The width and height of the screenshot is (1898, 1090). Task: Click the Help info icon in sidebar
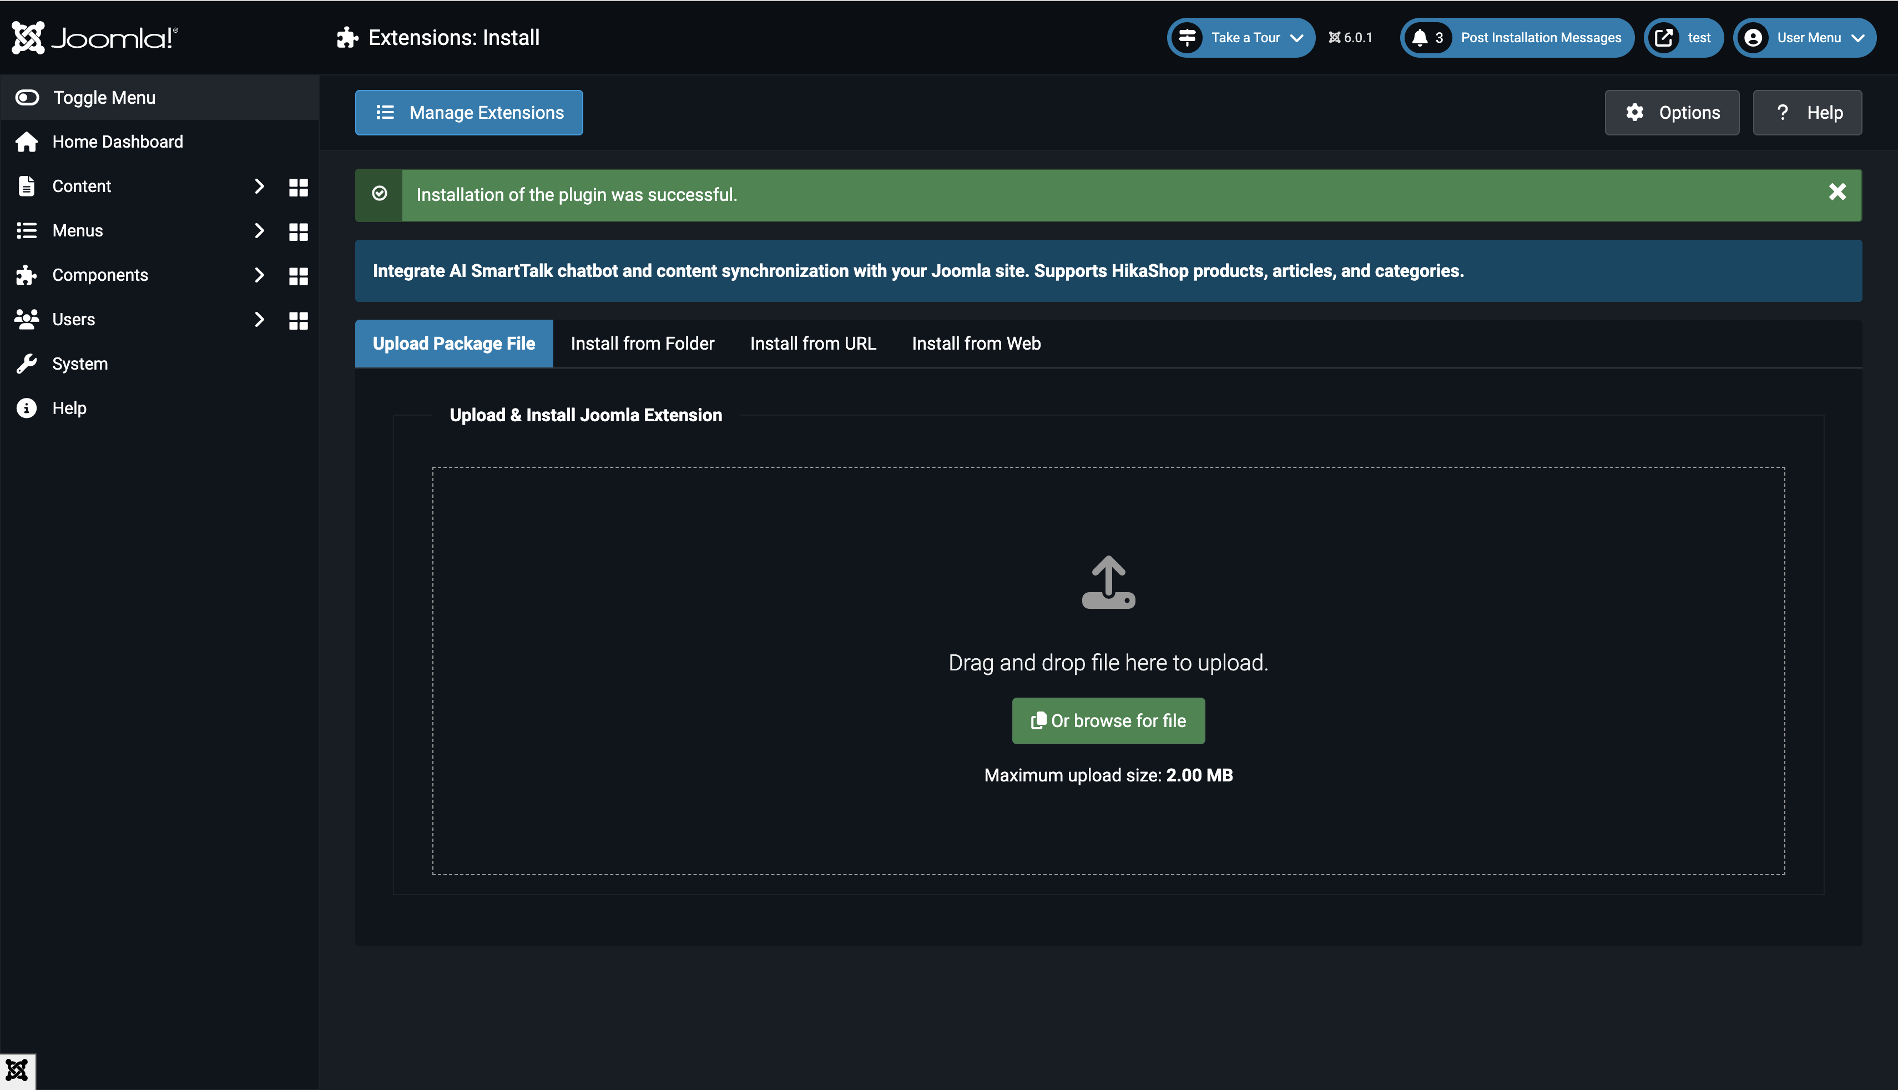point(27,407)
